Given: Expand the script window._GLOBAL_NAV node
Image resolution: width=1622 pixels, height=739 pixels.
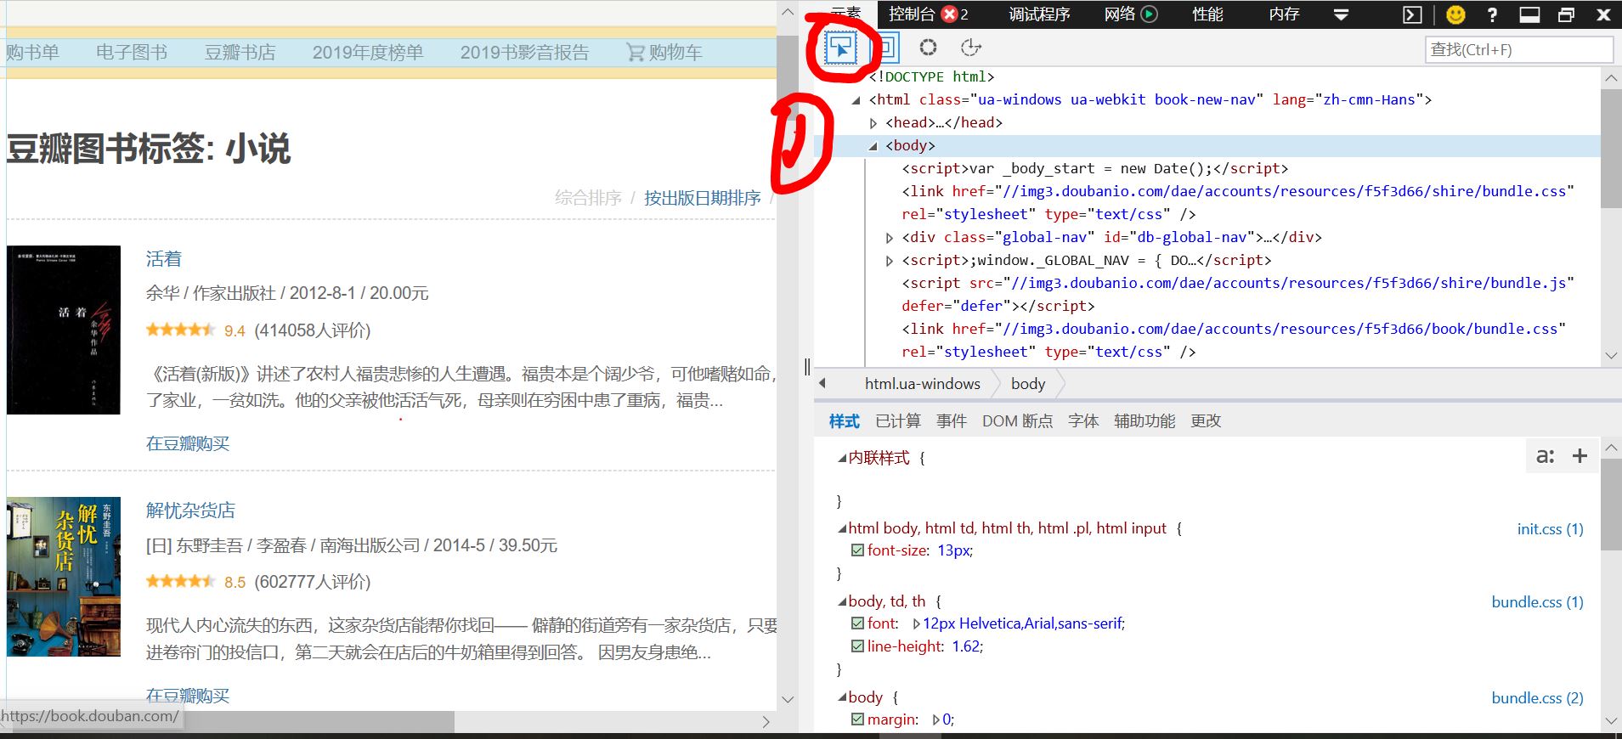Looking at the screenshot, I should [x=890, y=261].
